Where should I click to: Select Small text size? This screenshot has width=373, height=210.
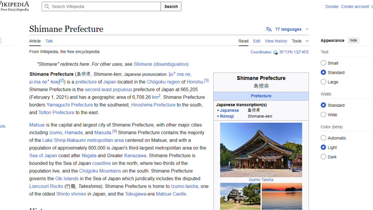tap(323, 63)
